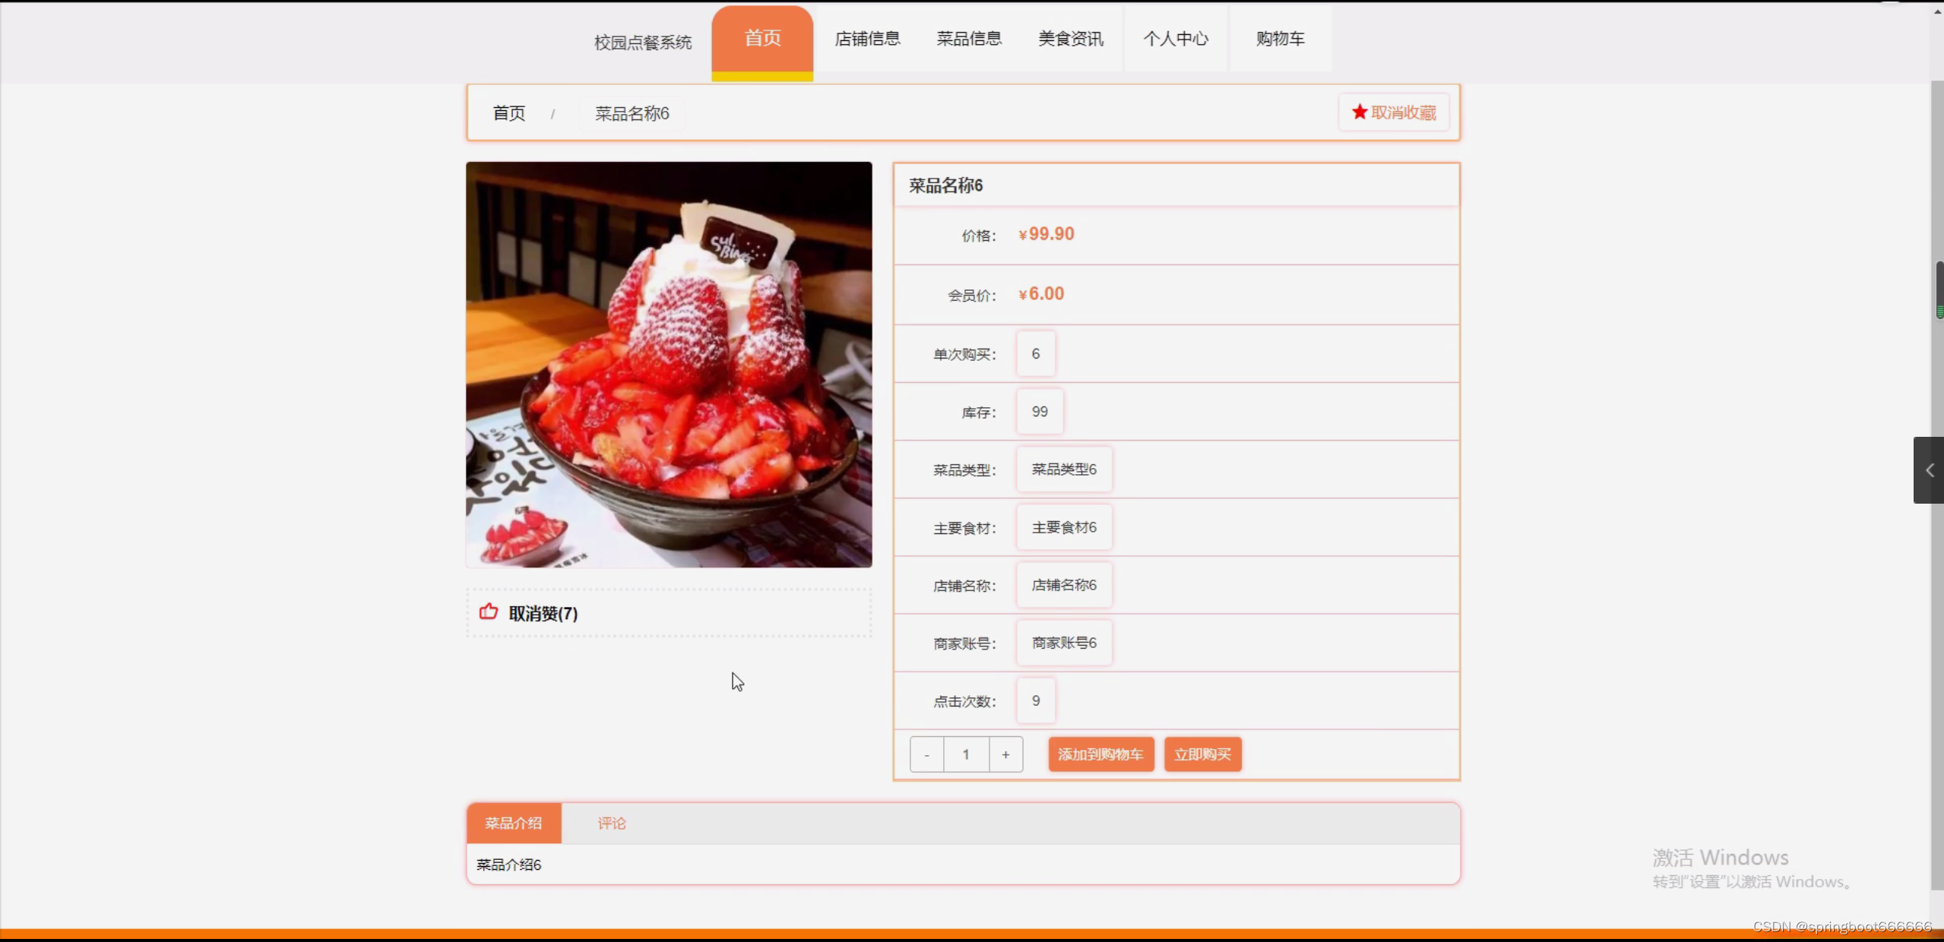Expand the collapsed right side panel arrow

(x=1929, y=470)
